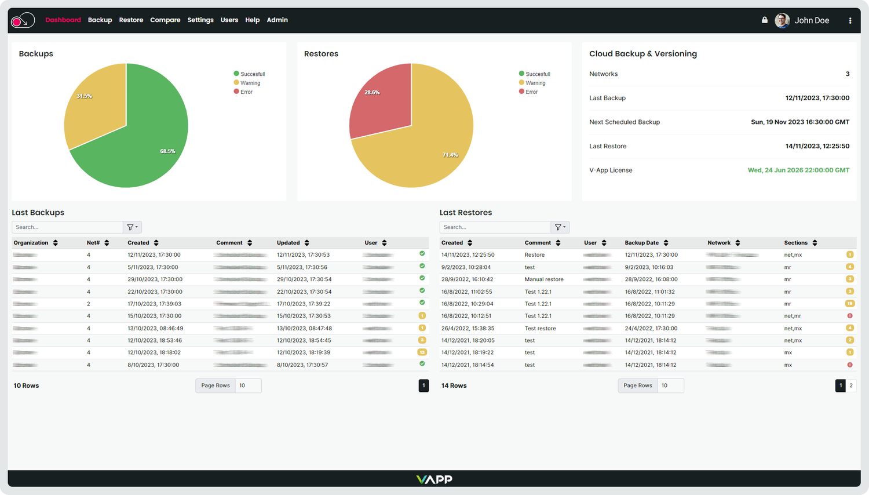Viewport: 869px width, 495px height.
Task: Click the V-App logo in the navbar
Action: click(21, 20)
